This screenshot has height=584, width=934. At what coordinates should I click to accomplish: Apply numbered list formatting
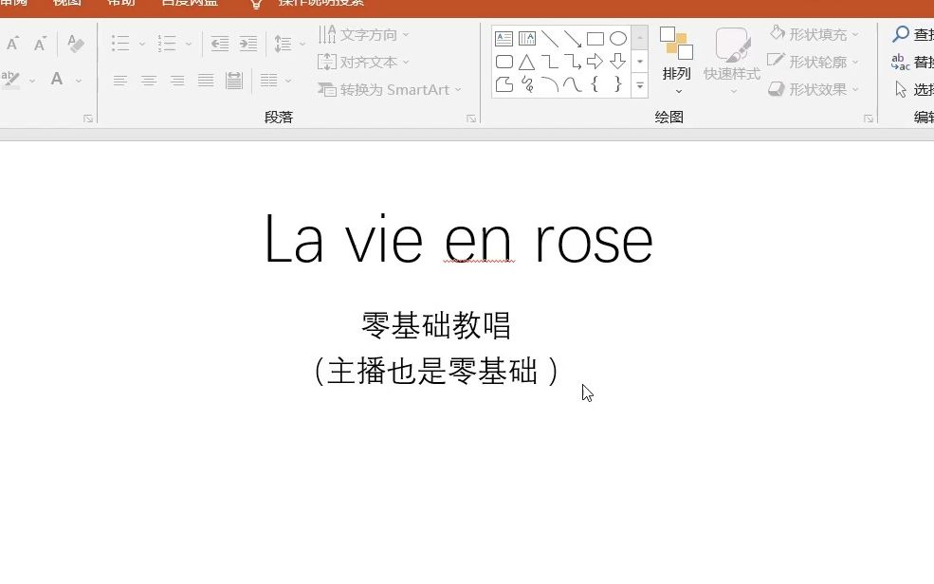(167, 44)
